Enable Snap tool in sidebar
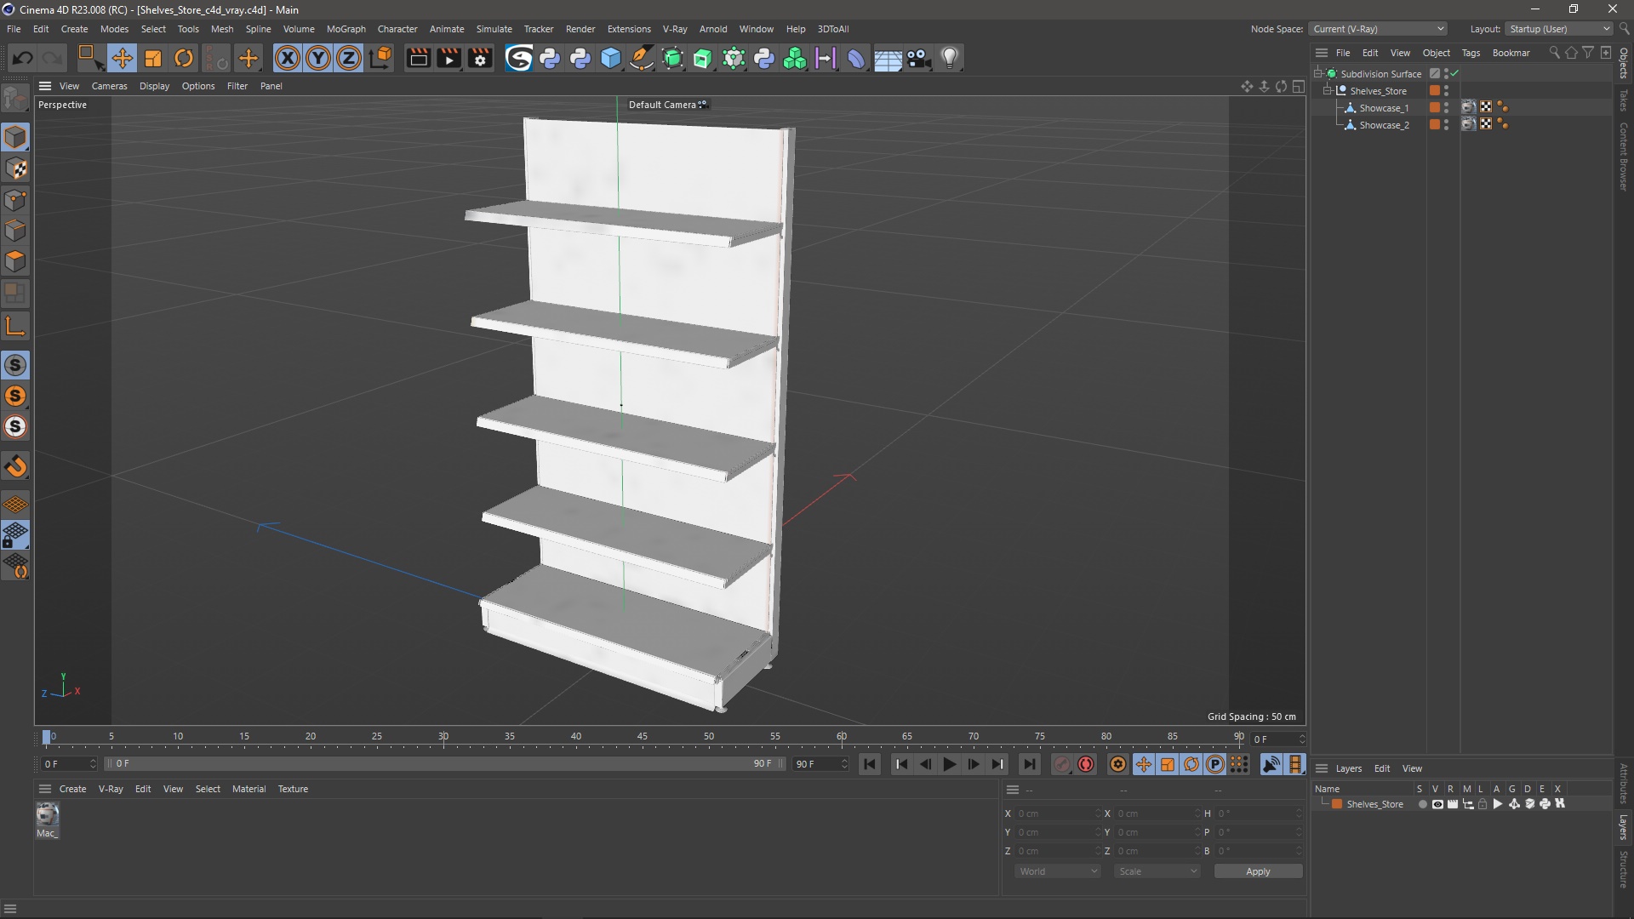The height and width of the screenshot is (919, 1634). 15,466
